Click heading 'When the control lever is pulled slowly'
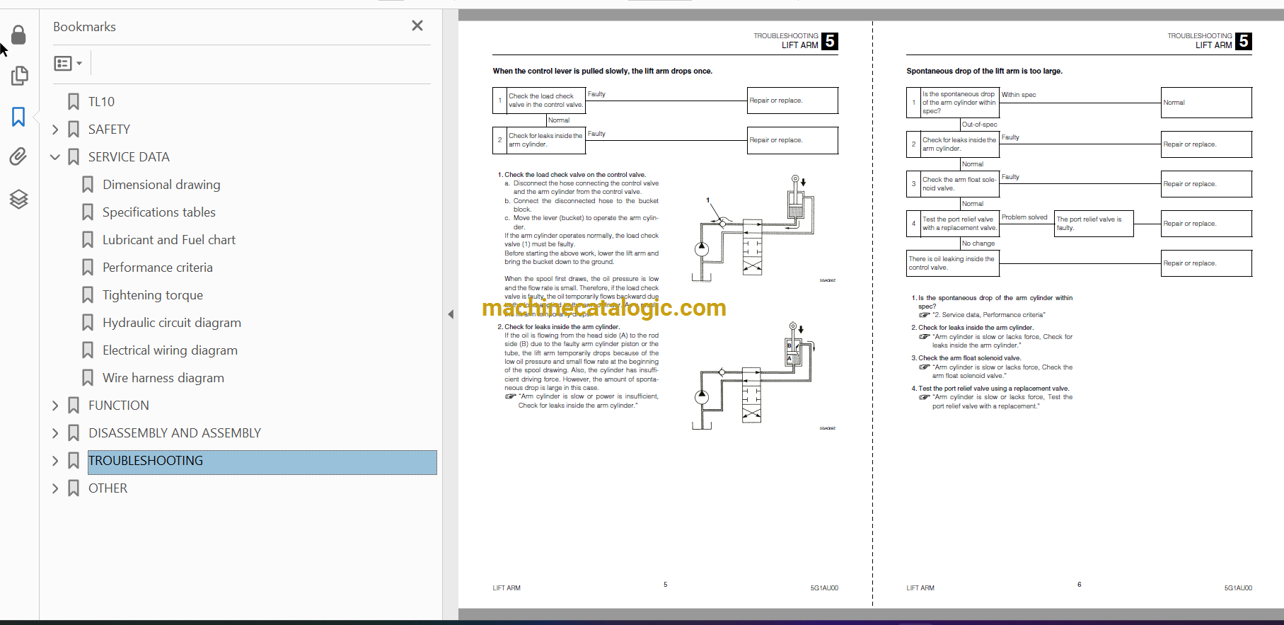 602,71
